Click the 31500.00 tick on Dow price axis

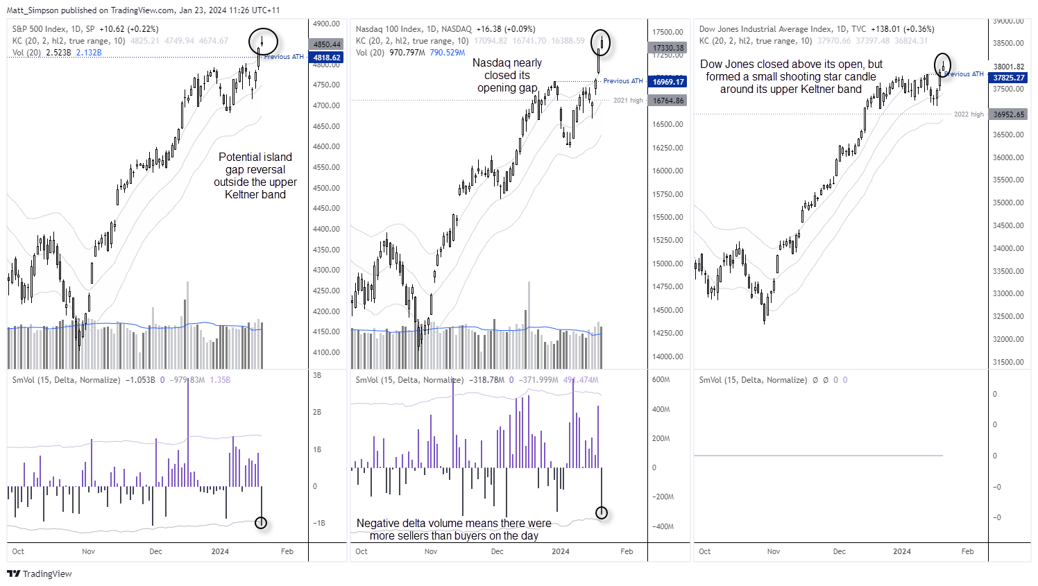click(x=1009, y=363)
